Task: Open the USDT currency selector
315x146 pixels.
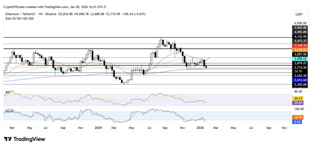Action: (298, 14)
